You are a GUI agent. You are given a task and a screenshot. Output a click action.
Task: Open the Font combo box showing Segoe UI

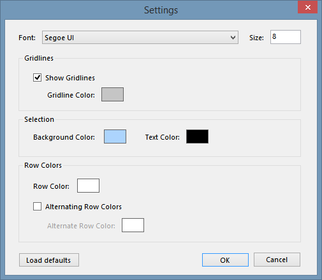(x=140, y=38)
